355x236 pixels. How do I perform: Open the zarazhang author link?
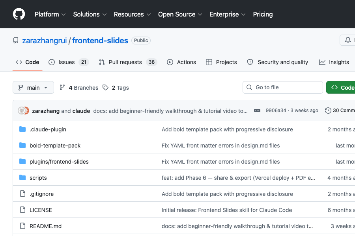pyautogui.click(x=46, y=111)
